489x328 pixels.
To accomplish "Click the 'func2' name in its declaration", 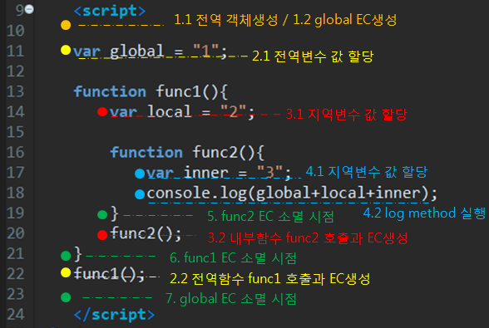I will [215, 152].
